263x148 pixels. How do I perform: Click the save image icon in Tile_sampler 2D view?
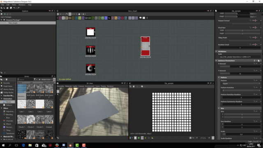point(134,86)
